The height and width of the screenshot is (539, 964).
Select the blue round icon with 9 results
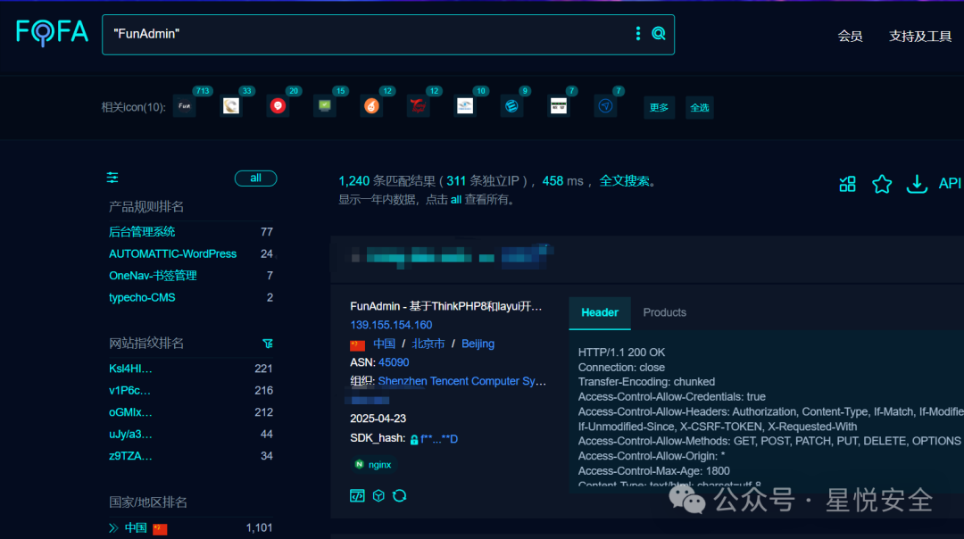511,106
